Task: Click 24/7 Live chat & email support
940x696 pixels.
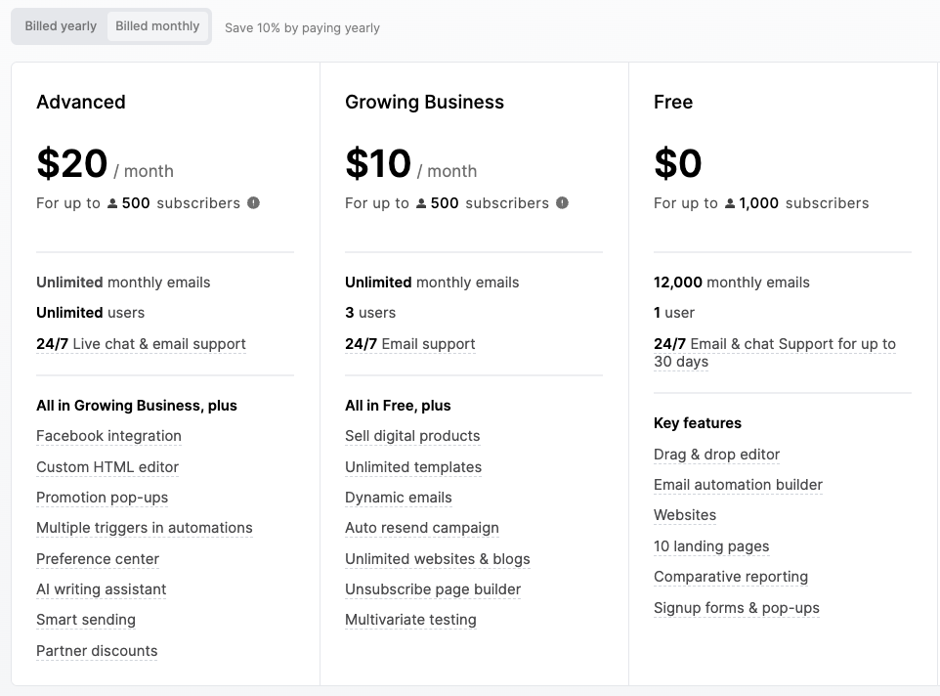Action: pos(141,344)
